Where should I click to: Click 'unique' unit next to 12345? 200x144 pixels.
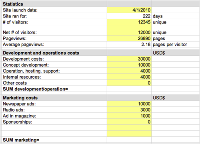[160, 22]
